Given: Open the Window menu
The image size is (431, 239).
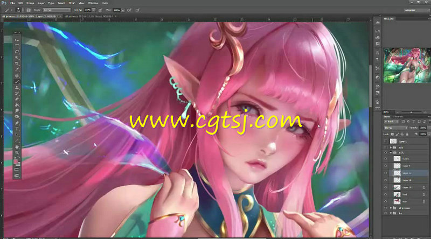Looking at the screenshot, I should 93,3.
